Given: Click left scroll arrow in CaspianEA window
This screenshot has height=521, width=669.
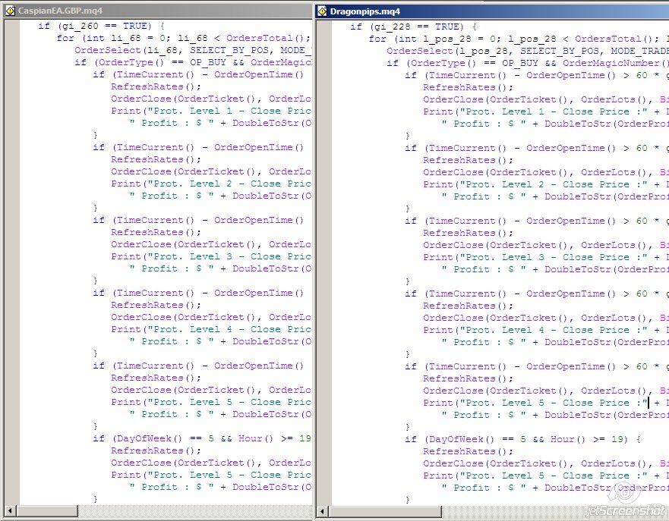Looking at the screenshot, I should 10,510.
